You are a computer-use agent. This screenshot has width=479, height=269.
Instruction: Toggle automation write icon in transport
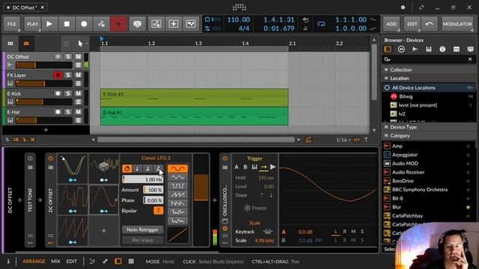point(102,24)
